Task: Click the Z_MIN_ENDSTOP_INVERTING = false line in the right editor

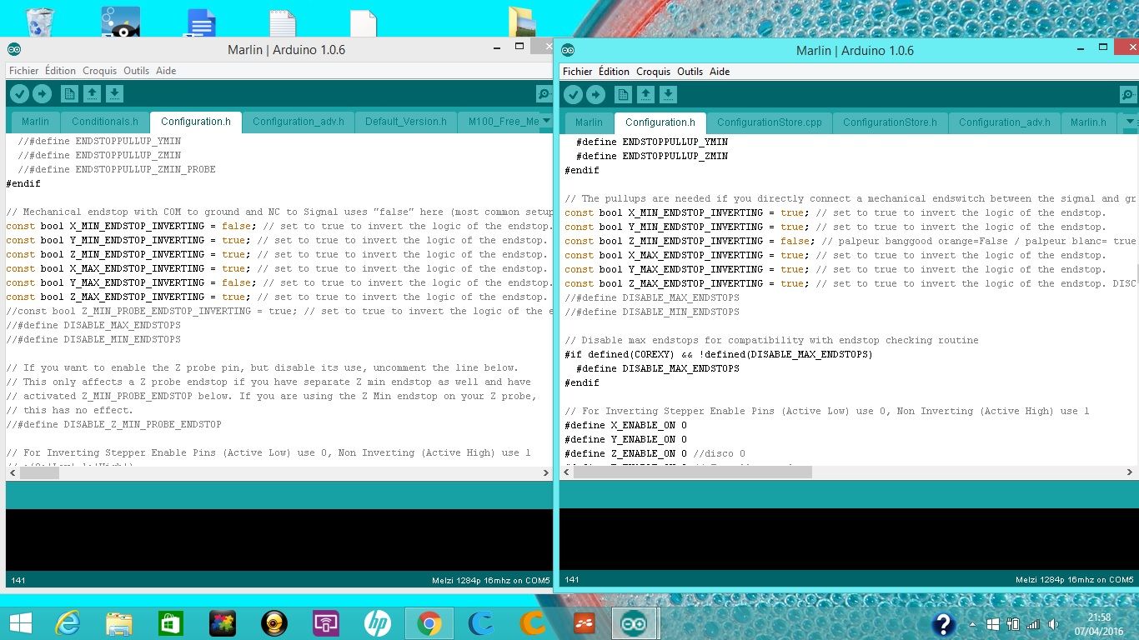Action: point(850,241)
